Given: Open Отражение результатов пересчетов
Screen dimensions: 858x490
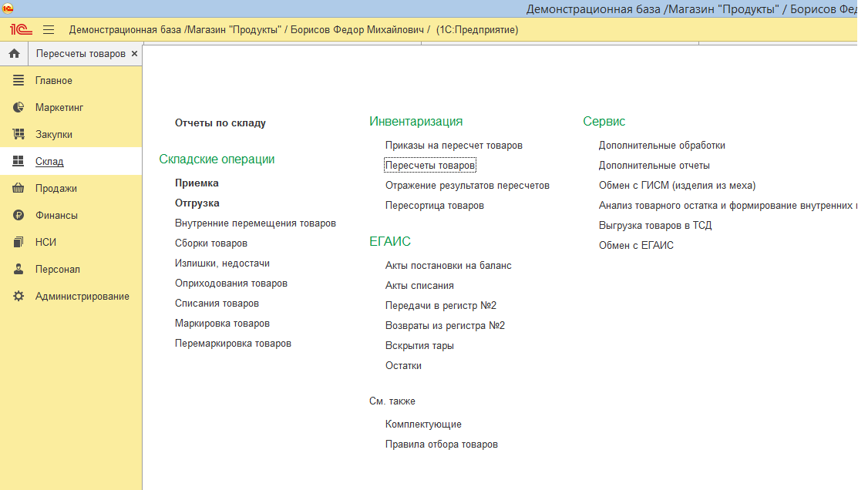Looking at the screenshot, I should [x=467, y=186].
